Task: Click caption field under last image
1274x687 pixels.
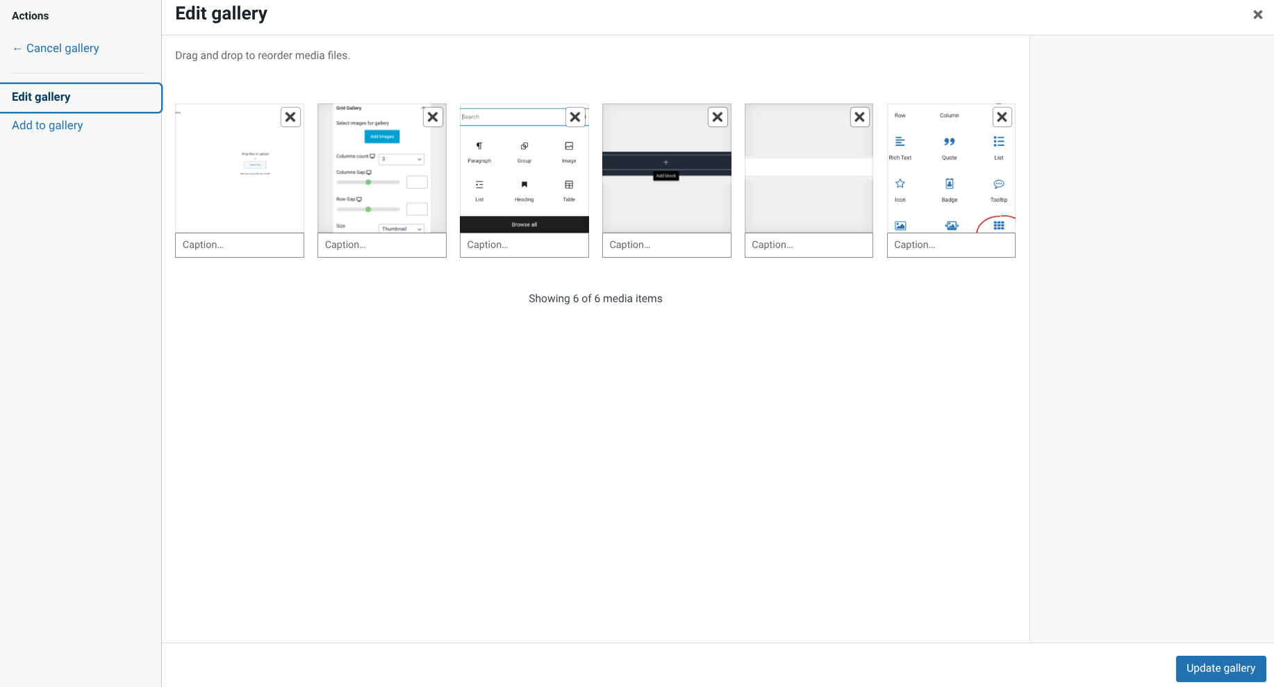Action: coord(951,245)
